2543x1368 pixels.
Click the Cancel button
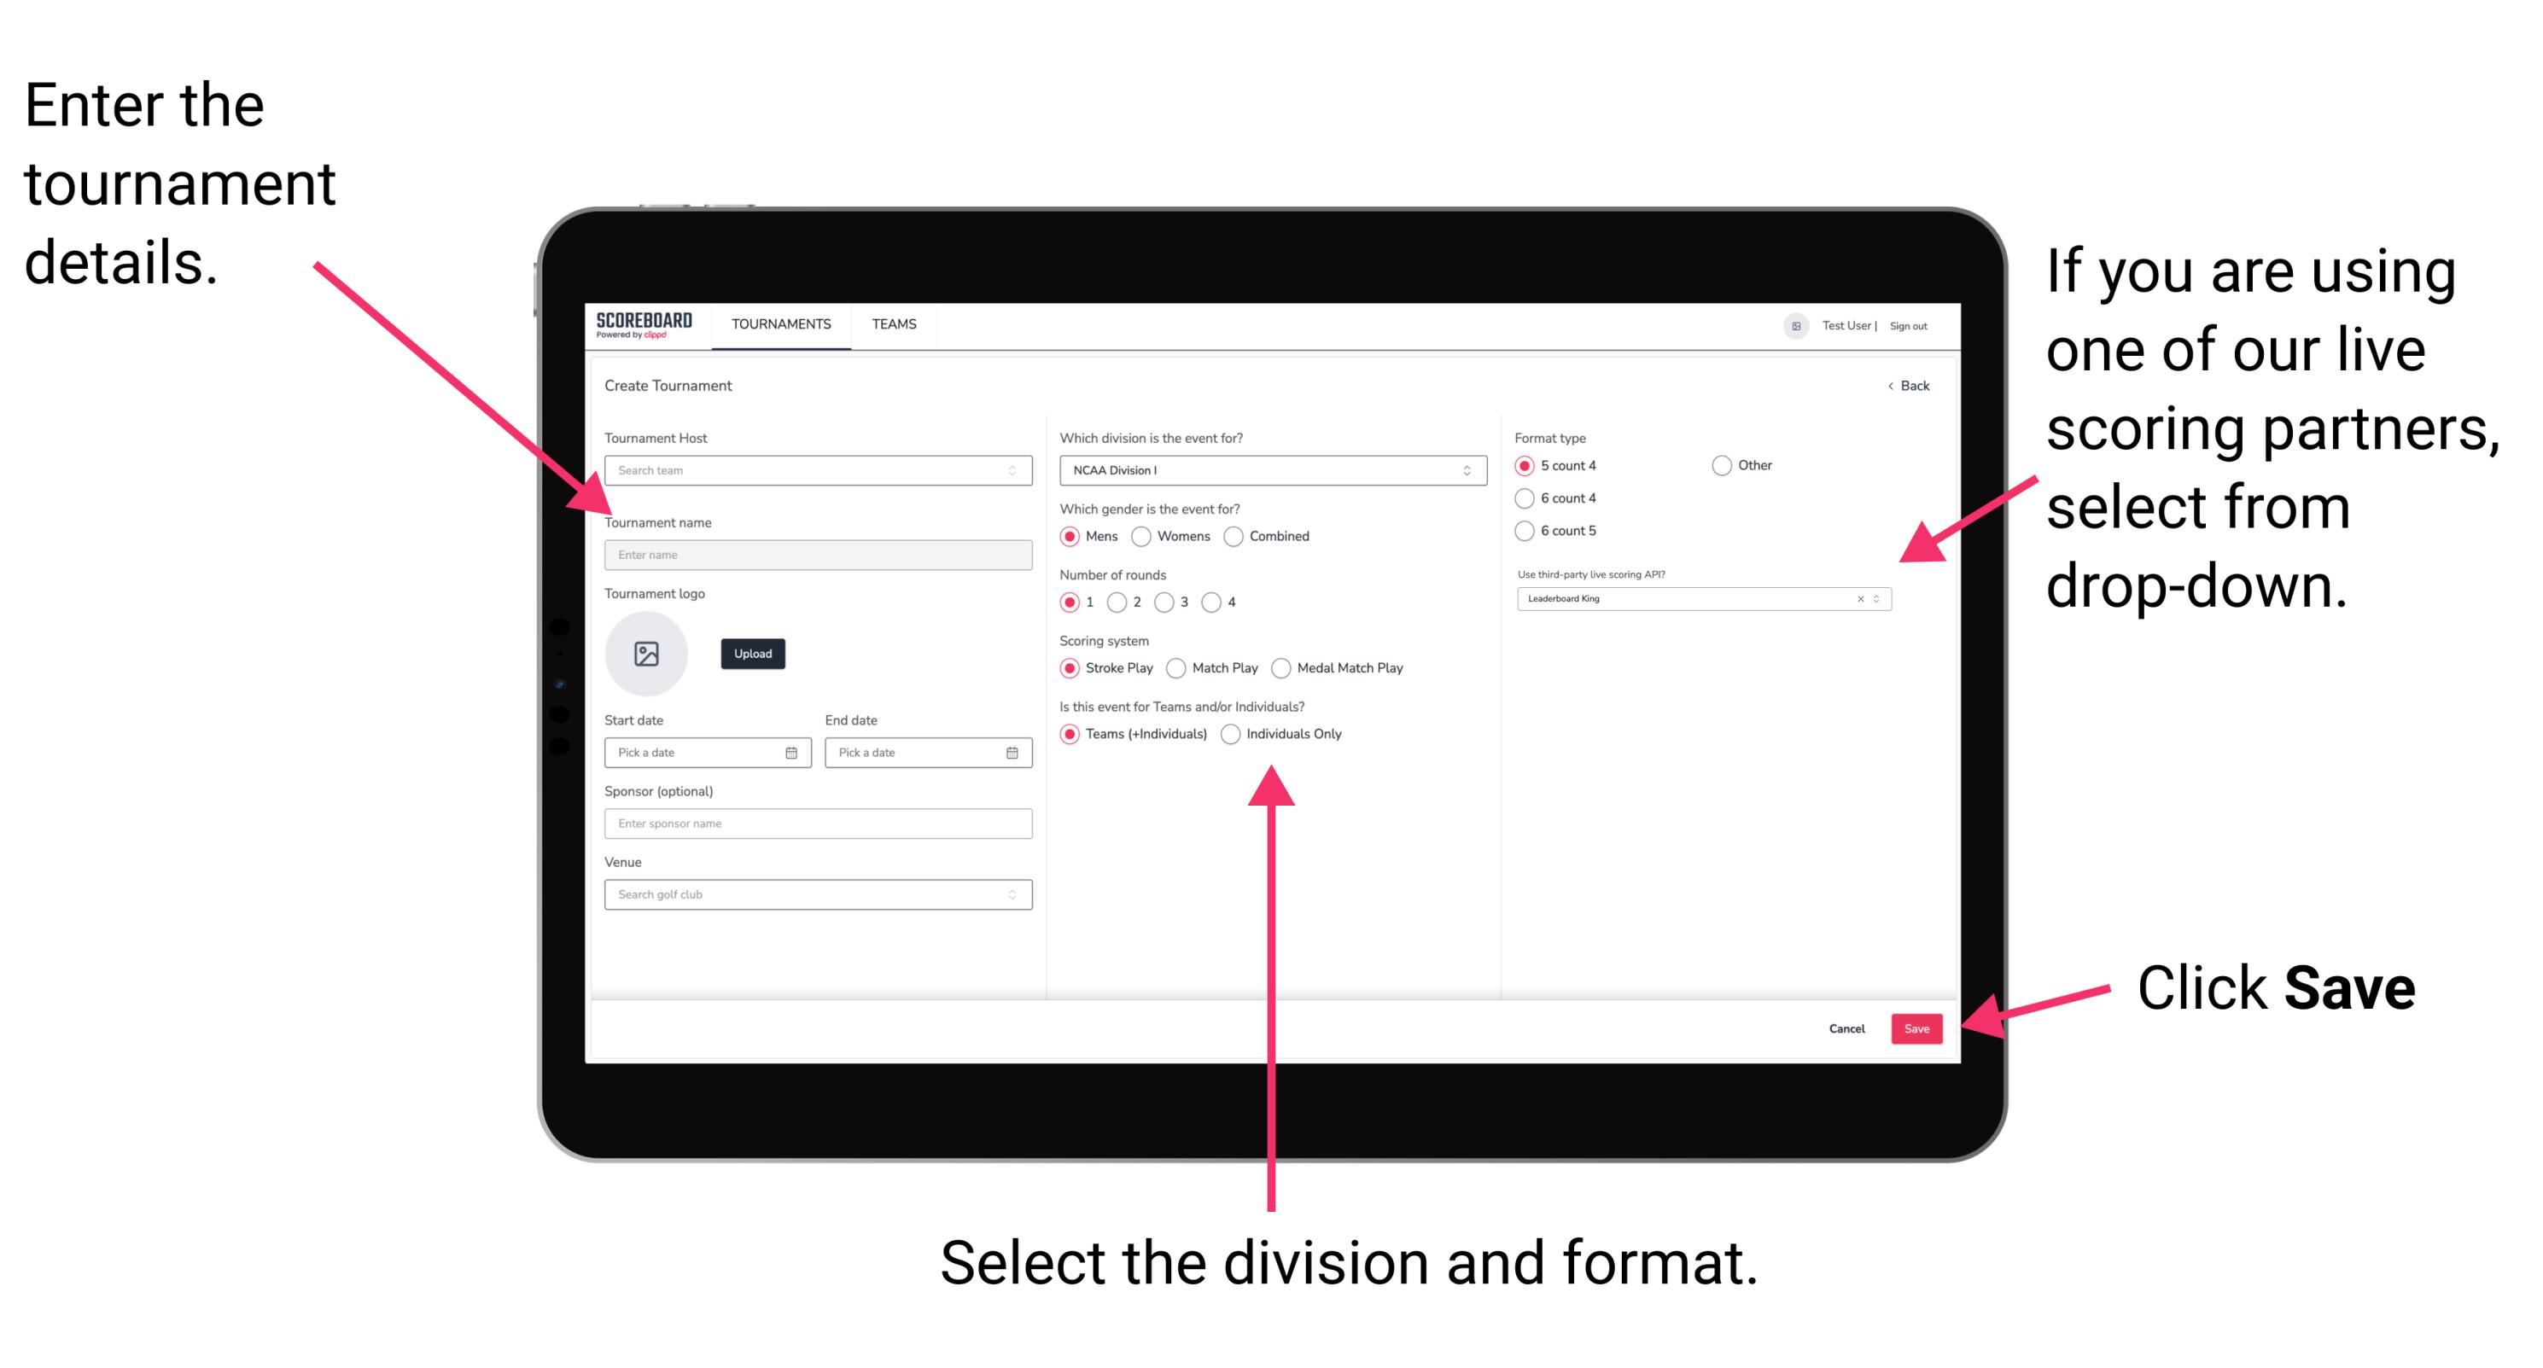pos(1842,1029)
